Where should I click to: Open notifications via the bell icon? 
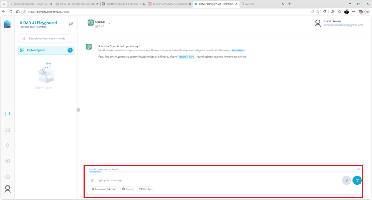point(8,145)
